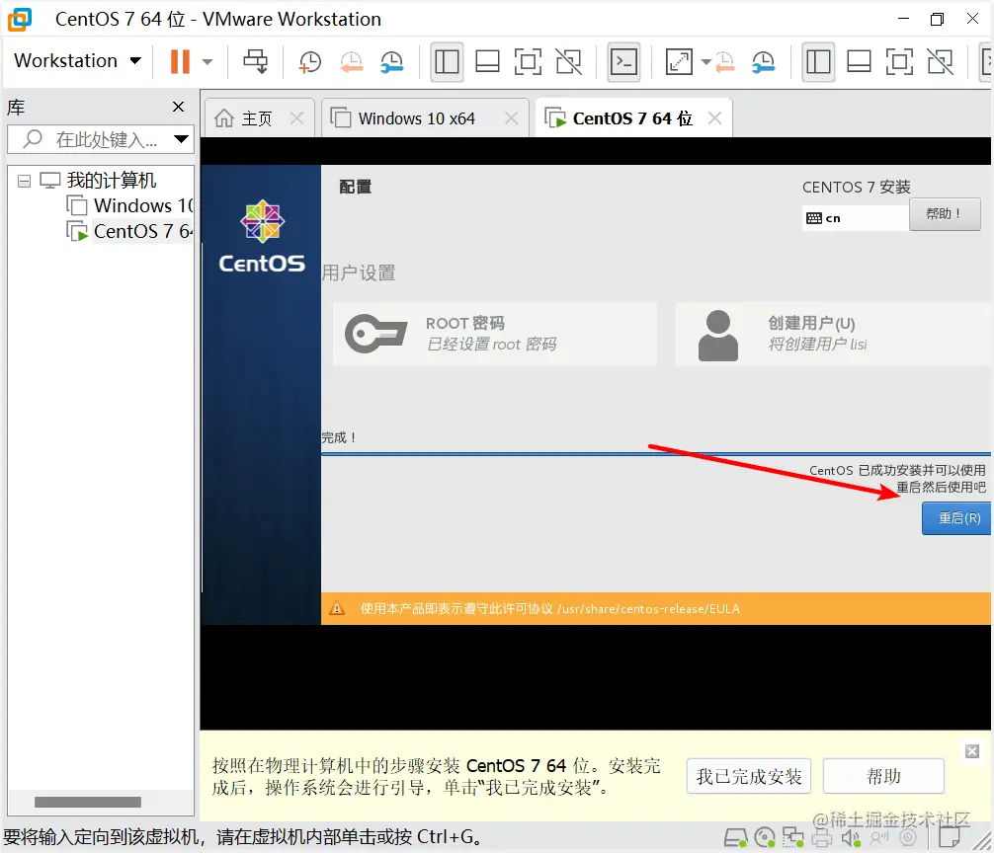Click the EULA license warning bar
Screen dimensions: 994x853
pyautogui.click(x=655, y=608)
